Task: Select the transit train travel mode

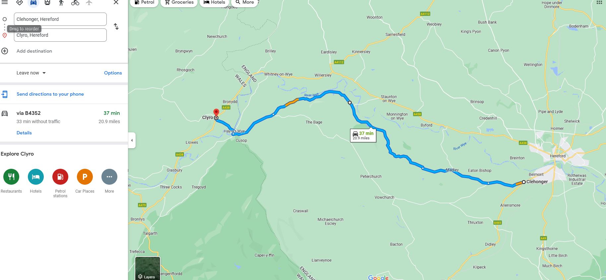Action: point(47,3)
